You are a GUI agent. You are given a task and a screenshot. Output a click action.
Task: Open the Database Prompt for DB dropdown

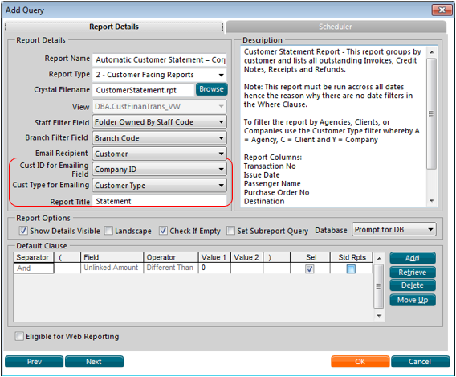pos(393,230)
